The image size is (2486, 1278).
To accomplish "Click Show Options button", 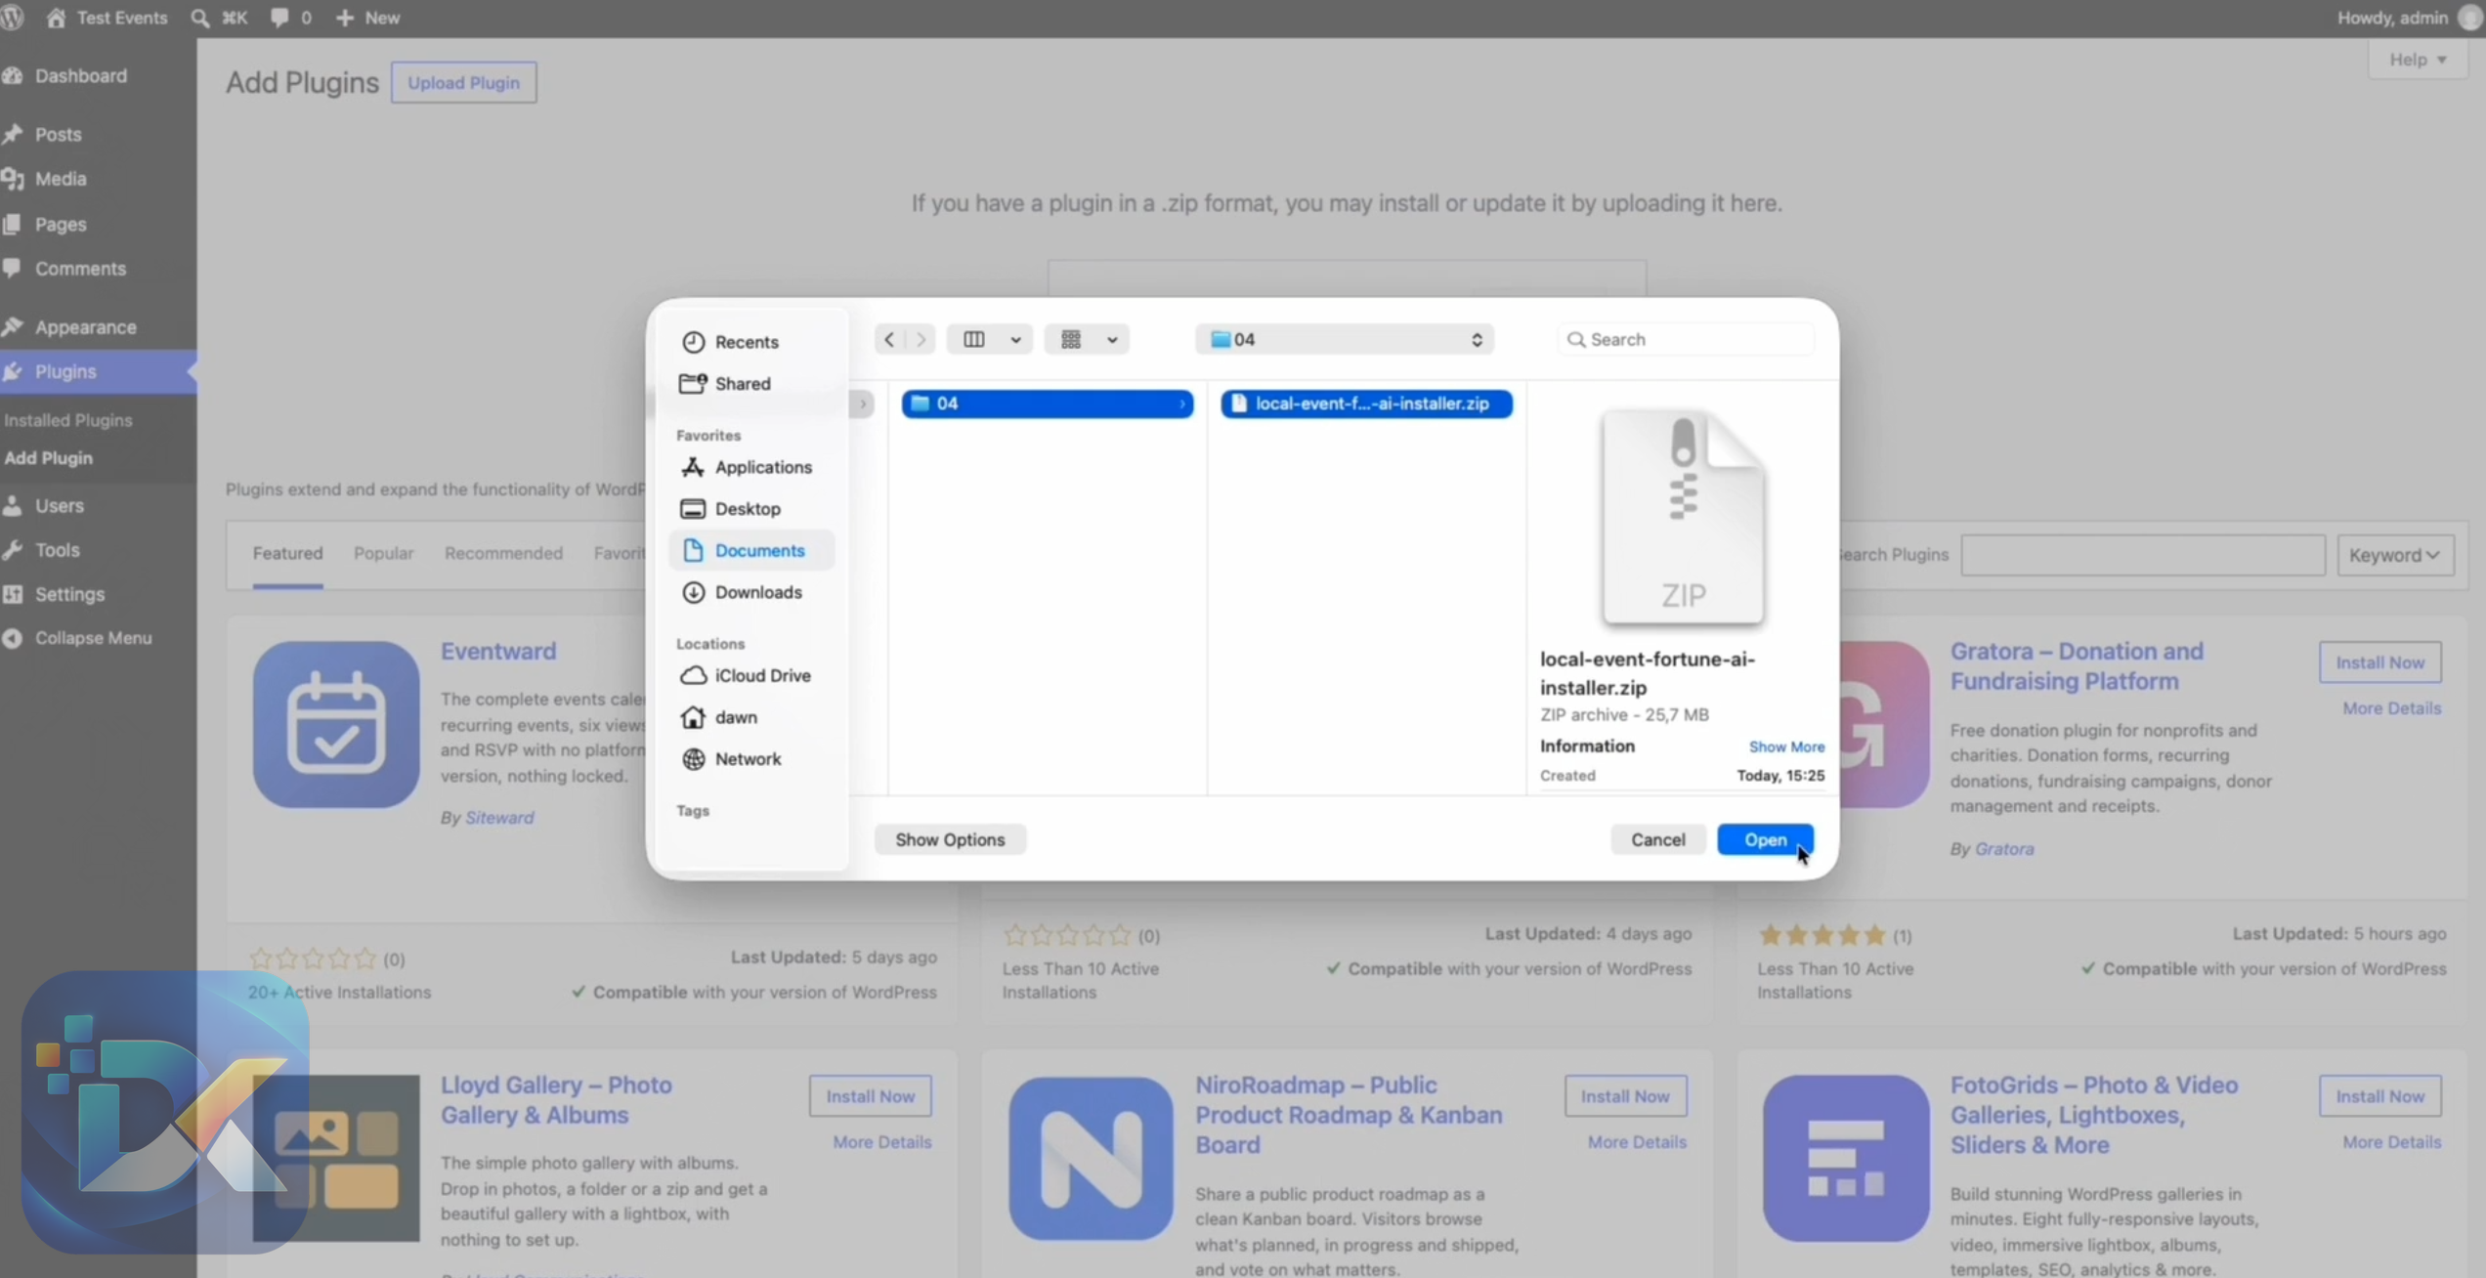I will tap(950, 839).
